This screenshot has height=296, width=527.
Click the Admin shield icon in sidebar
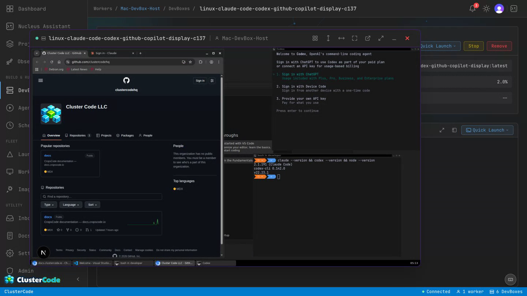click(10, 271)
